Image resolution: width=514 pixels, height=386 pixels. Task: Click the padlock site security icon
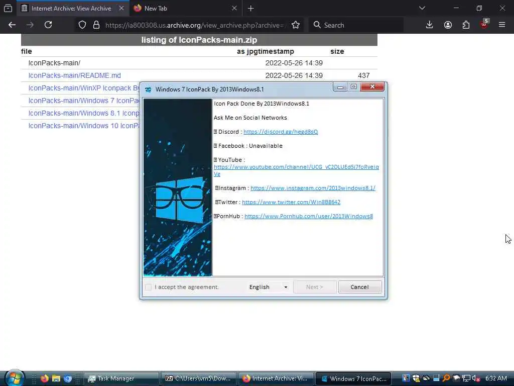pyautogui.click(x=96, y=25)
